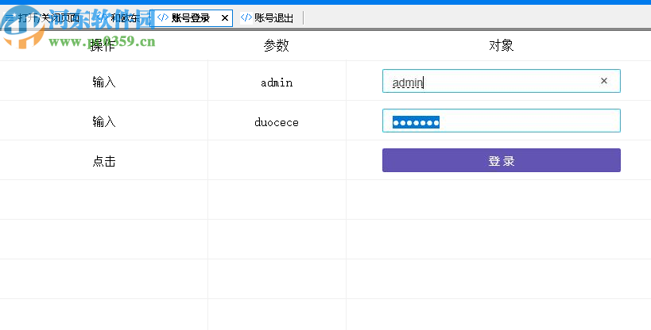Select the 操作 column header
The image size is (651, 330).
click(x=103, y=45)
